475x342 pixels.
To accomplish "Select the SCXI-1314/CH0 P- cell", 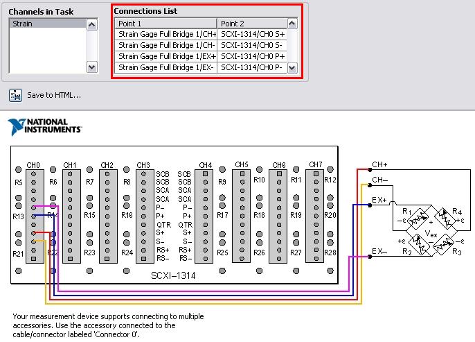I will coord(252,67).
